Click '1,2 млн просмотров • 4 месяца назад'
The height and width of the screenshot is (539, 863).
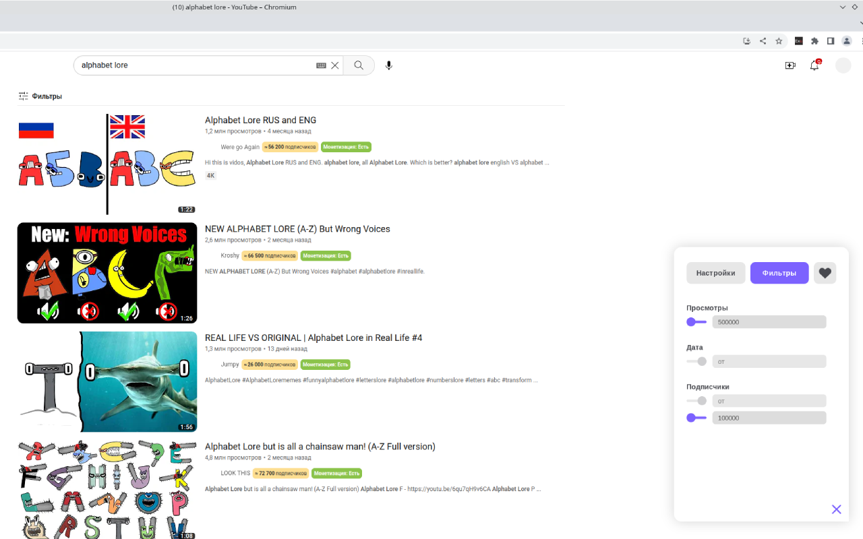(x=258, y=131)
